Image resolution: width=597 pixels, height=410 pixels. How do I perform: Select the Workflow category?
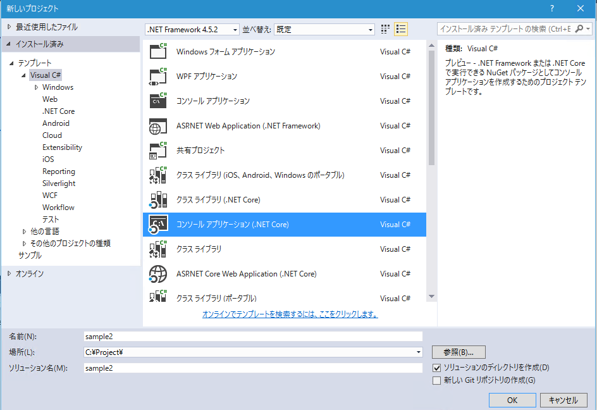coord(58,208)
